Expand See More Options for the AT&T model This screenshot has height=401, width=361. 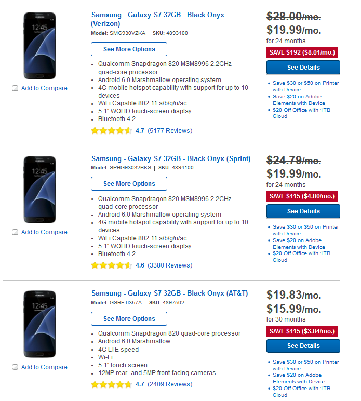[129, 318]
